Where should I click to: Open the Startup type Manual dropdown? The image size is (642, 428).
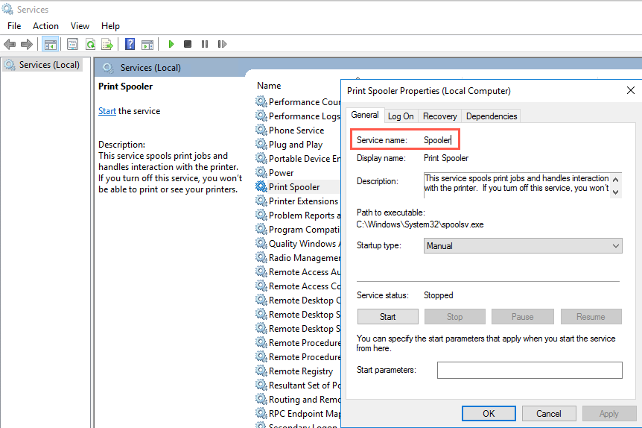click(523, 245)
